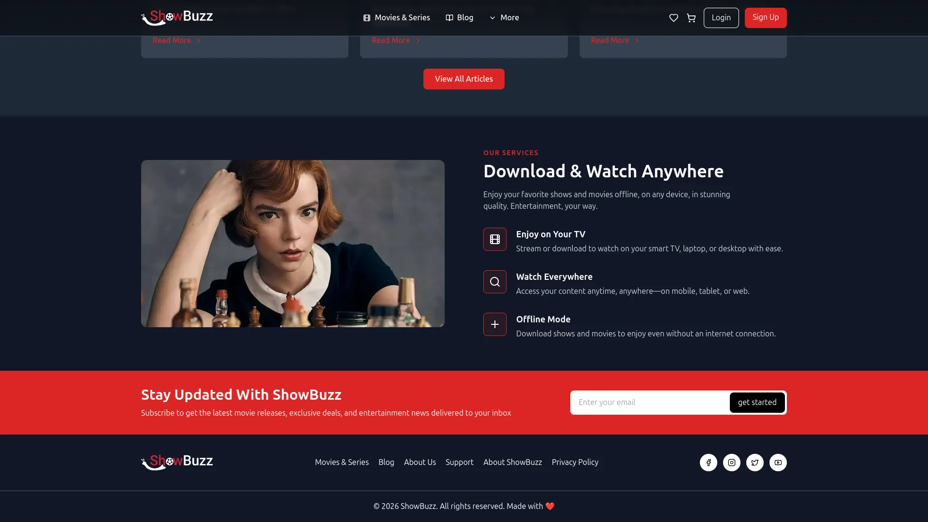Click the chess player promo image
Screen dimensions: 928x522
(x=292, y=244)
